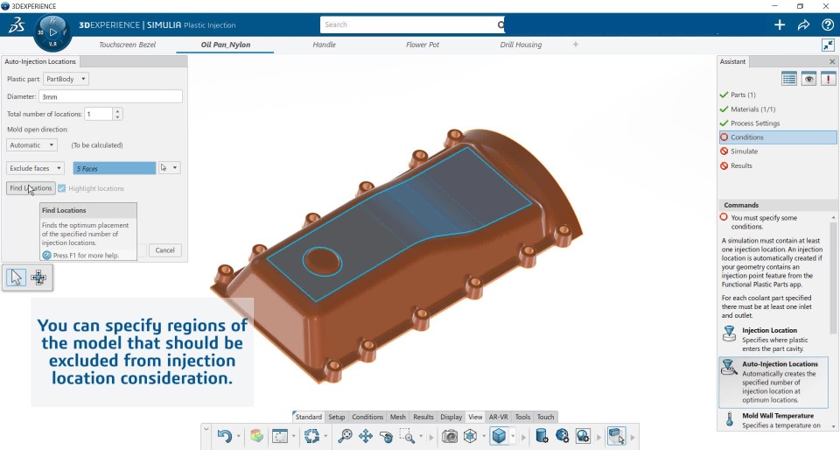Expand the update cycle icon dropdown arrow
Screen dimensions: 840x450
[x=325, y=437]
